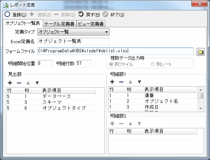Select the 別シート radio button
210x160 pixels.
[x=153, y=64]
